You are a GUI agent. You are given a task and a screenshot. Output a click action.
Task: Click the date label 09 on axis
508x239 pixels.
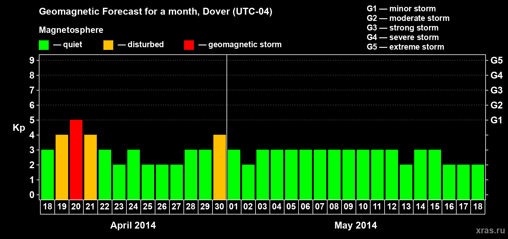(x=348, y=206)
